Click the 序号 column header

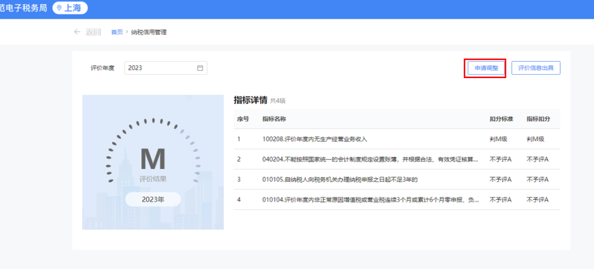click(243, 119)
